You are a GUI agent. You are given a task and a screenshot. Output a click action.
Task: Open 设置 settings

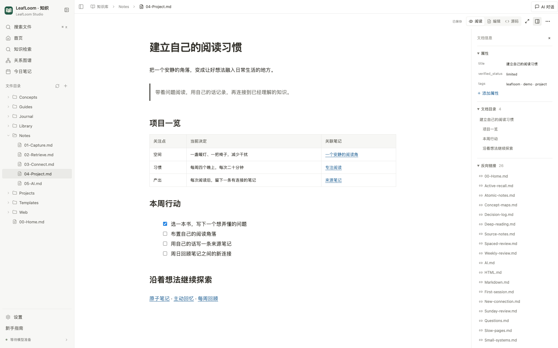pyautogui.click(x=37, y=317)
